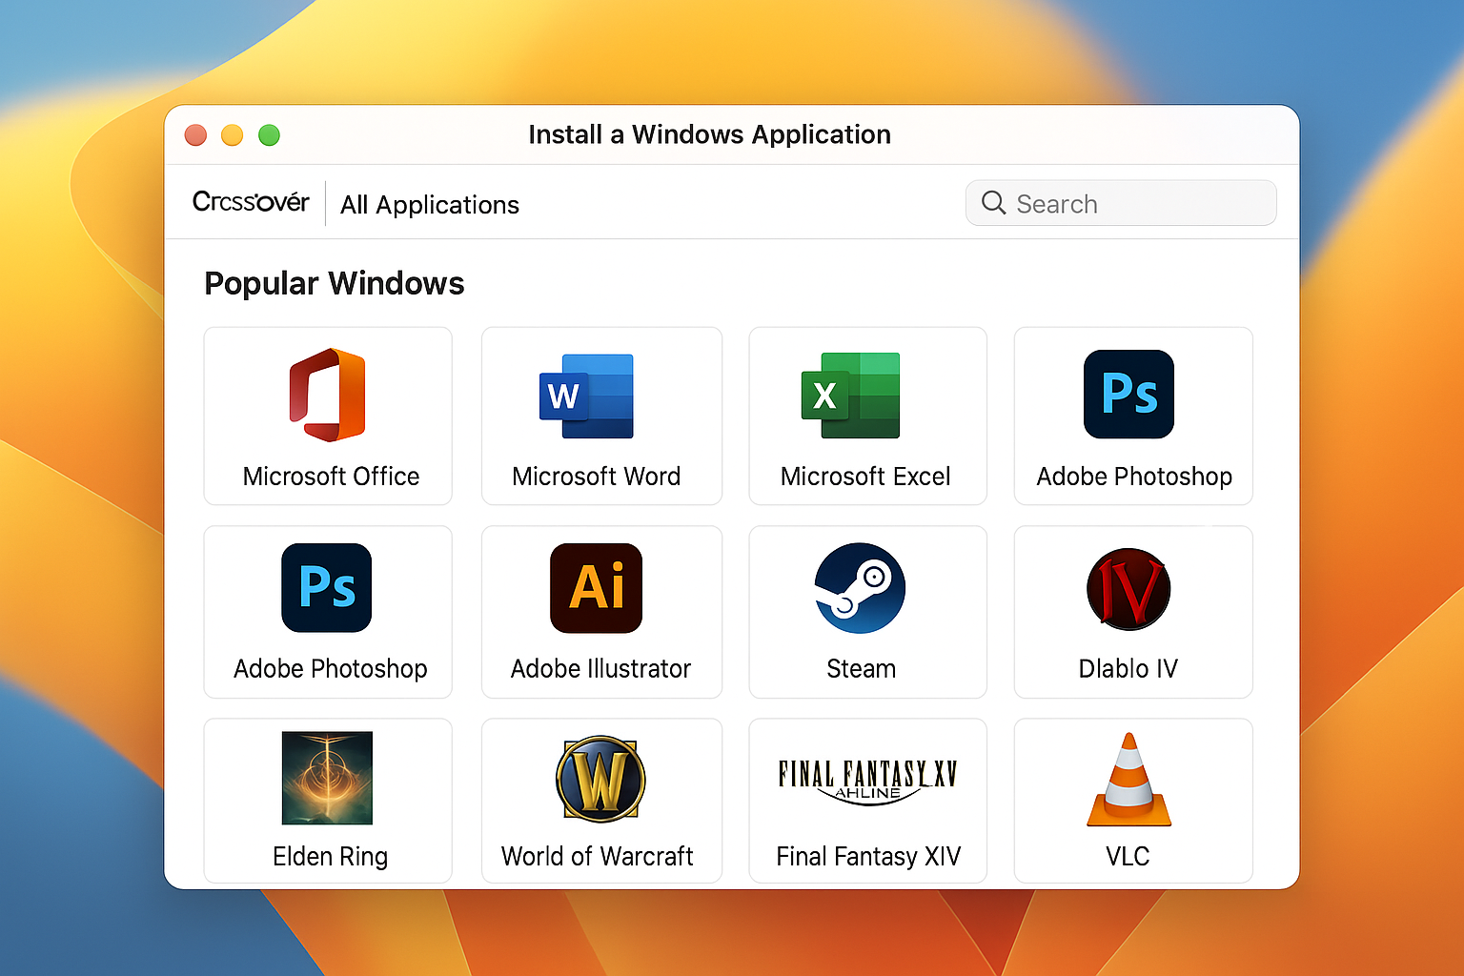Click the Microsoft Office logo icon
The height and width of the screenshot is (976, 1464).
point(328,395)
